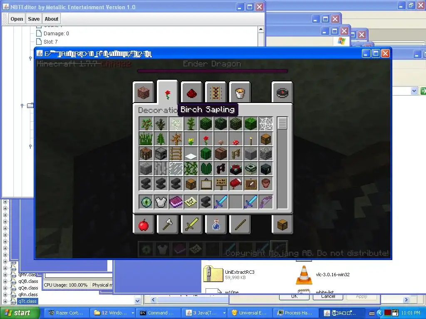Screen dimensions: 426x319
Task: Open the vlc-3.0.16-win32 installer file
Action: [x=323, y=275]
